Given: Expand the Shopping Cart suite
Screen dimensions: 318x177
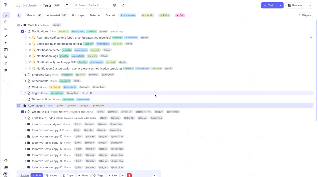Looking at the screenshot, I should [x=26, y=75].
